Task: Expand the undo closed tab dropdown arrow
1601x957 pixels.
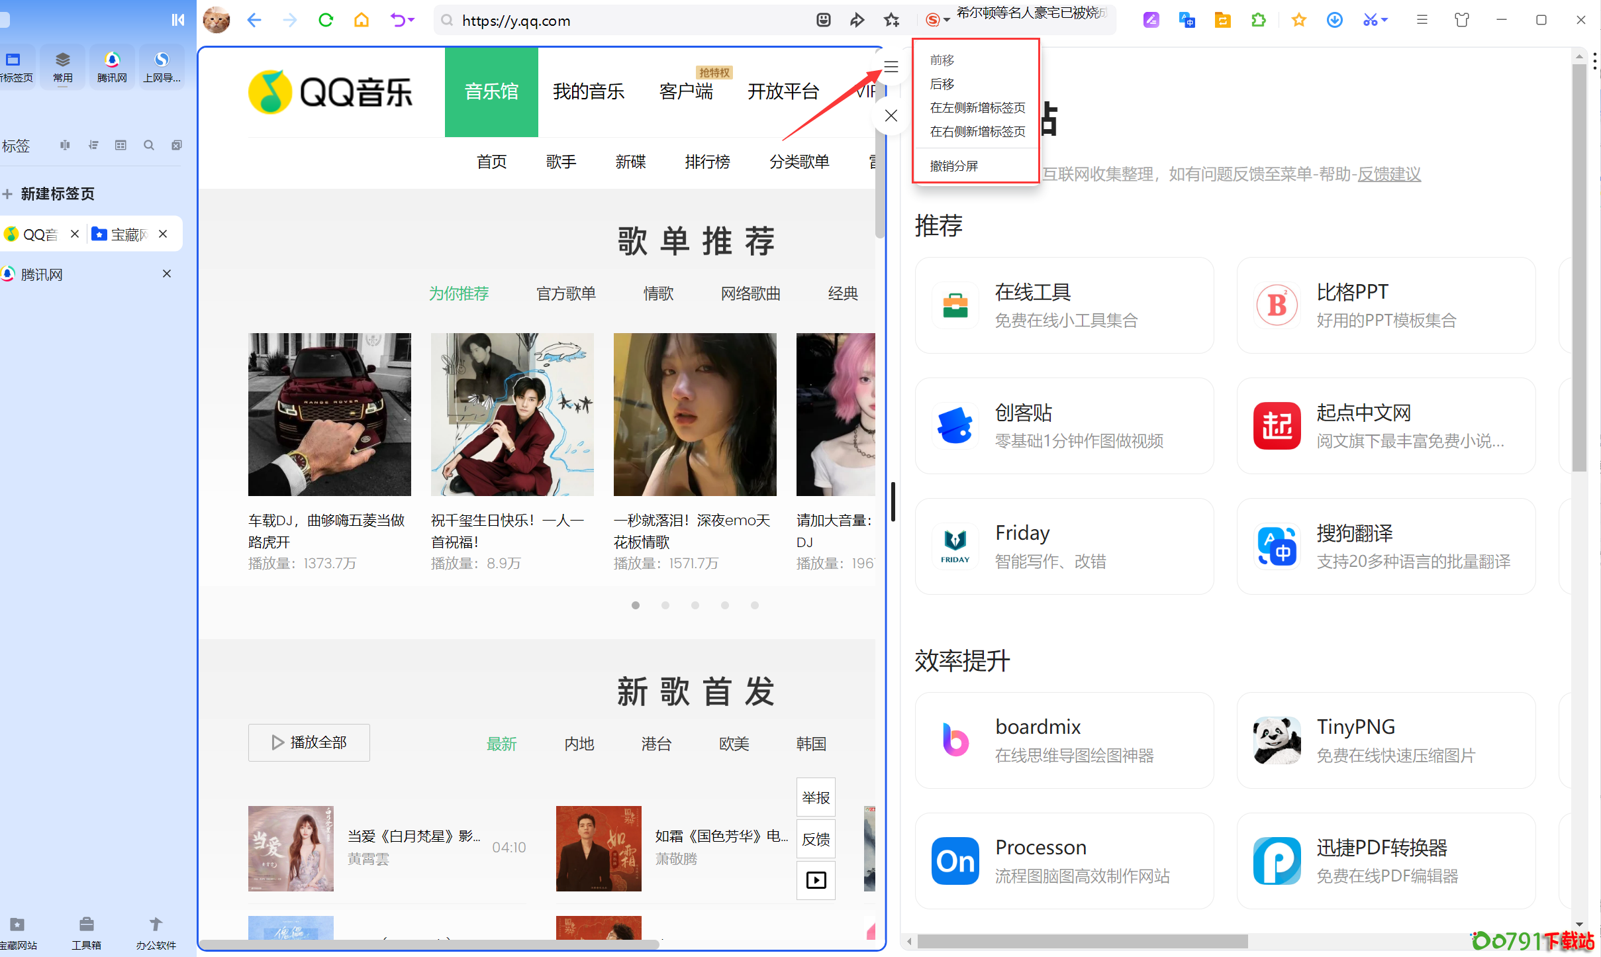Action: pos(411,20)
